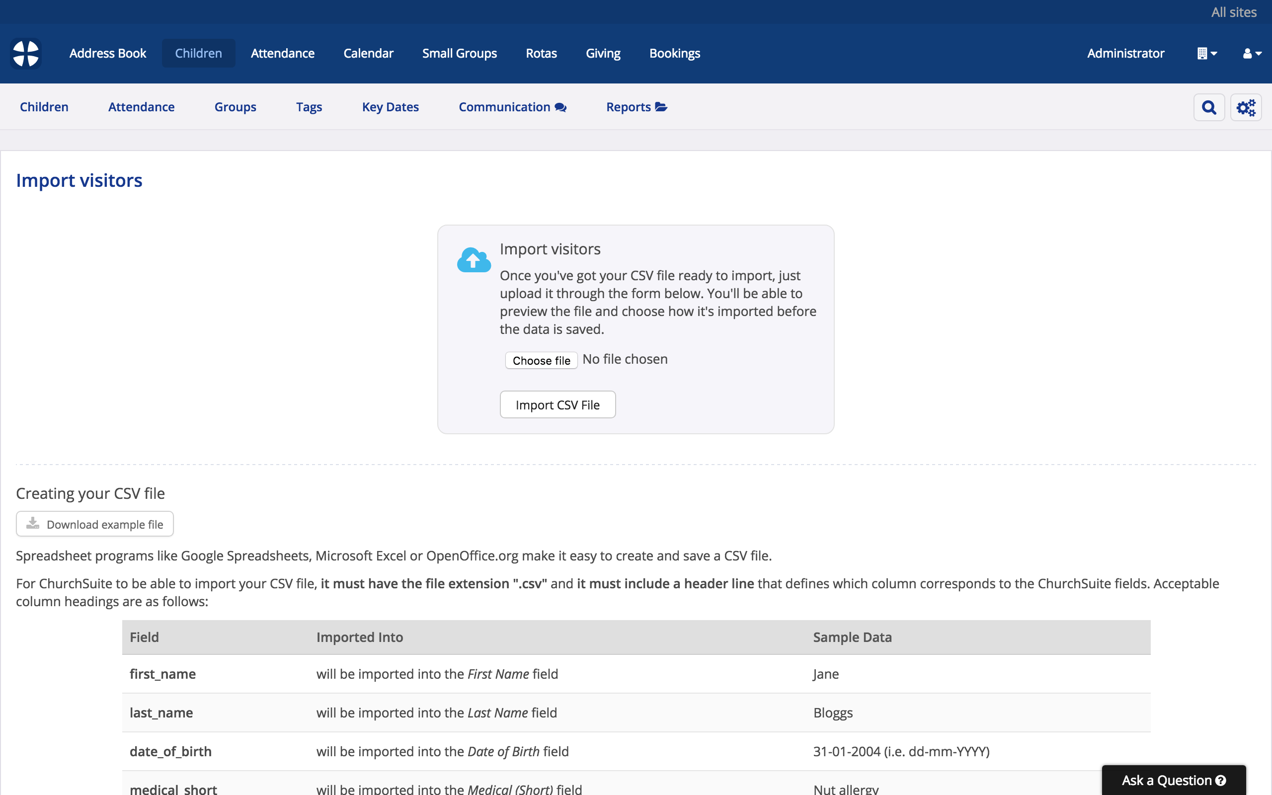Open the Small Groups module
1272x795 pixels.
pyautogui.click(x=460, y=54)
